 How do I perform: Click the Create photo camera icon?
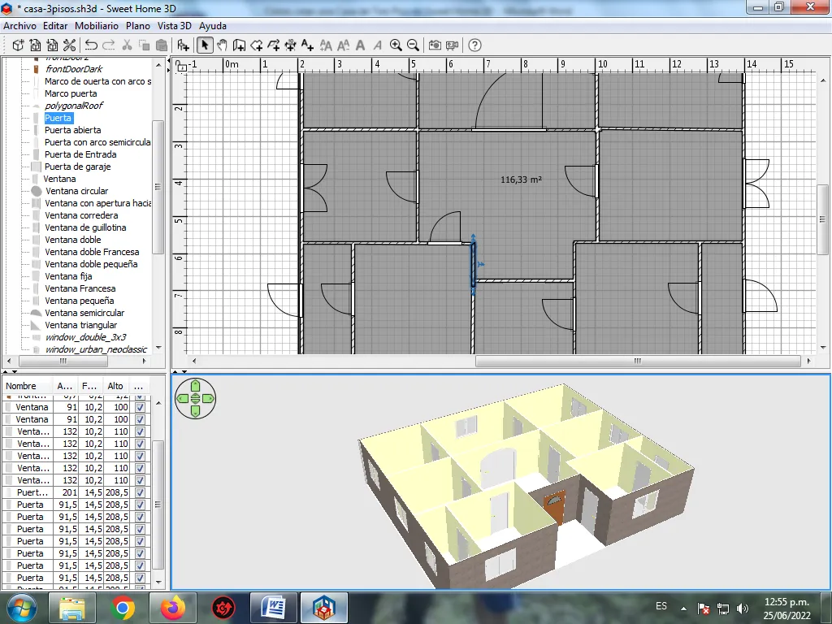435,45
